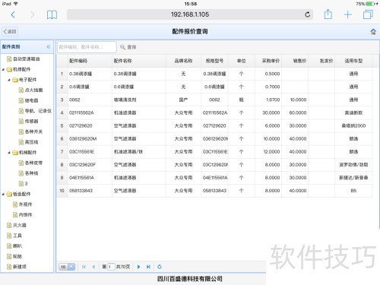Select row with code 021115562A
380x285 pixels.
point(214,112)
